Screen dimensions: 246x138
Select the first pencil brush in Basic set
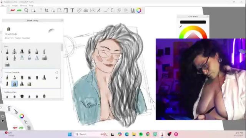click(x=7, y=51)
